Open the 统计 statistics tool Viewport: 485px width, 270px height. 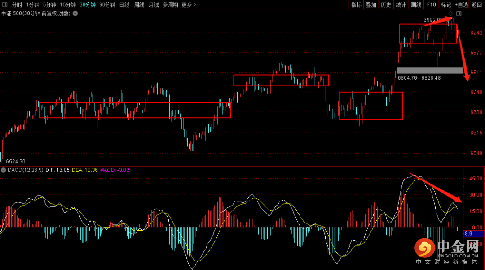(401, 4)
